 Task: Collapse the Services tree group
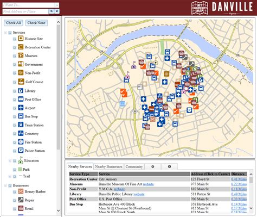tap(5, 33)
